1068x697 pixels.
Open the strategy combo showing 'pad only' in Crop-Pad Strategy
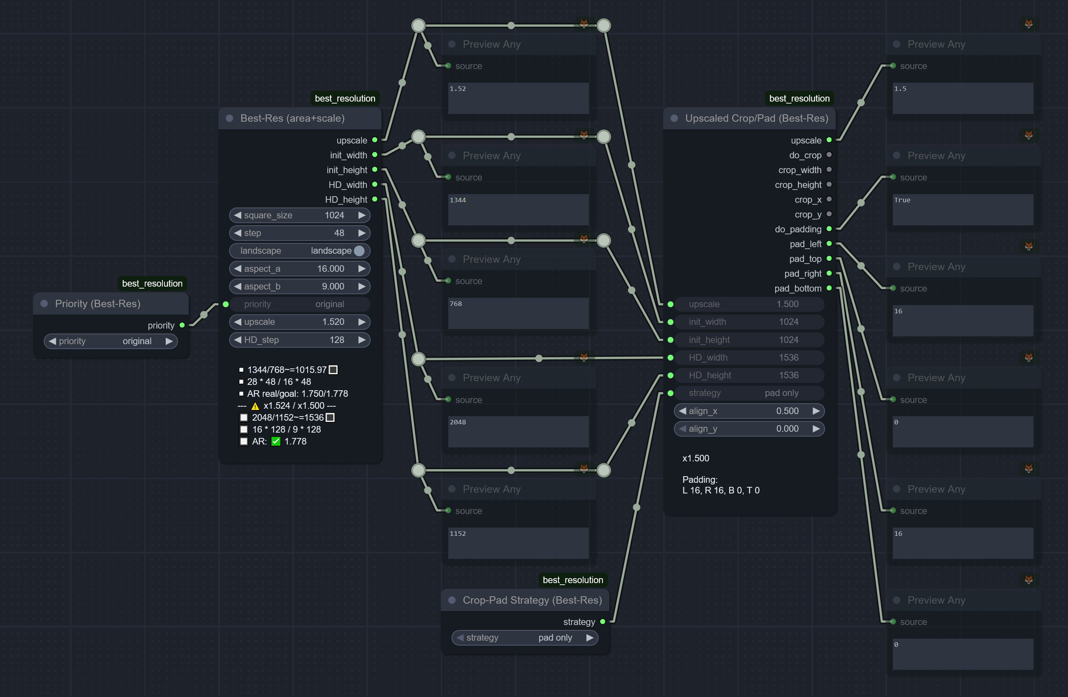[x=525, y=637]
